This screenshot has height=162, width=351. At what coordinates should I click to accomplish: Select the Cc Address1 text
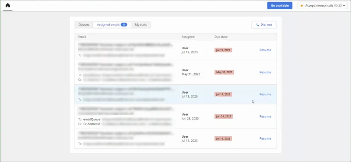pyautogui.click(x=92, y=124)
